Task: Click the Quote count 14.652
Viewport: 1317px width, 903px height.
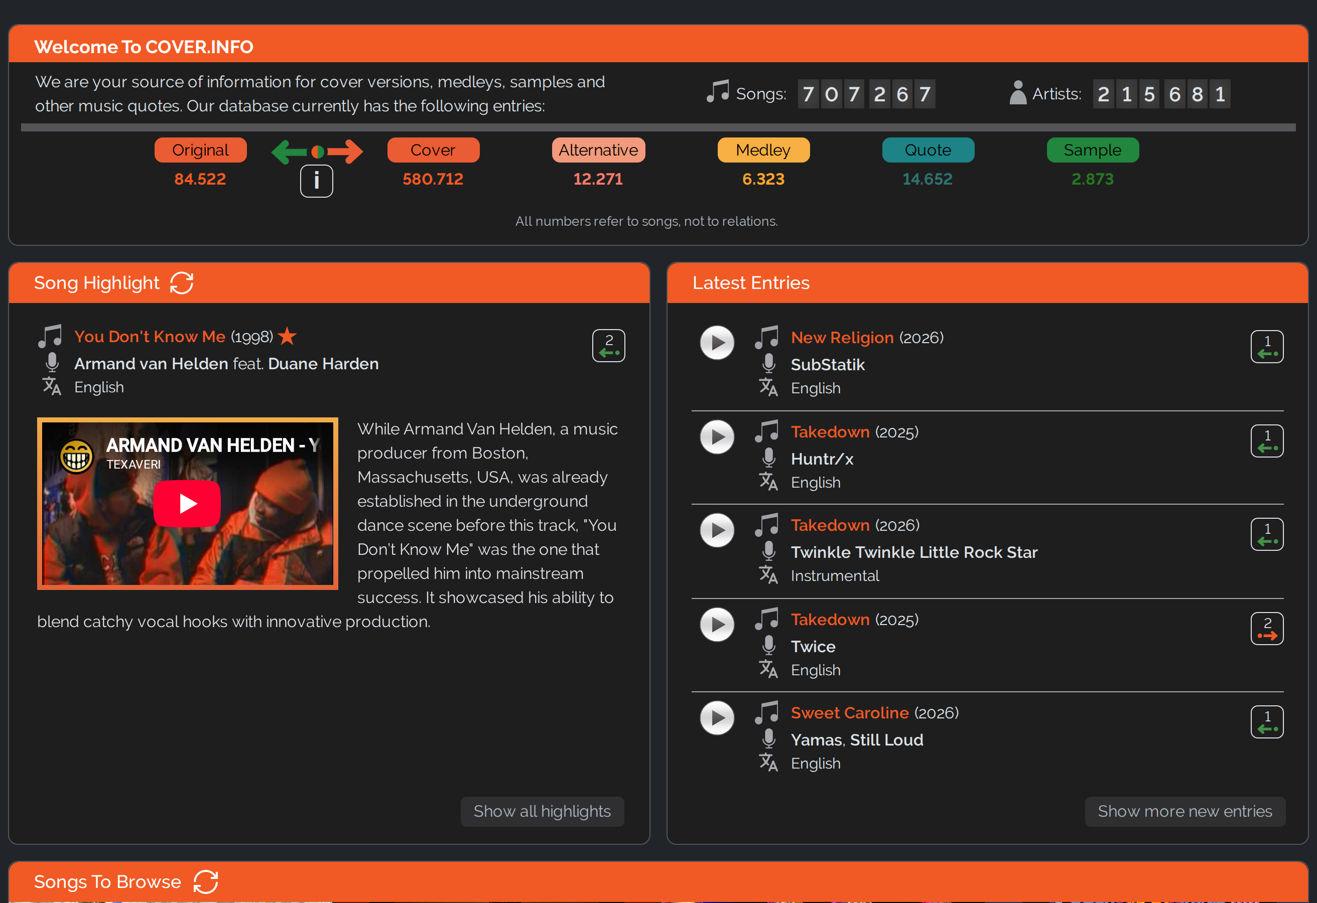Action: pyautogui.click(x=928, y=179)
